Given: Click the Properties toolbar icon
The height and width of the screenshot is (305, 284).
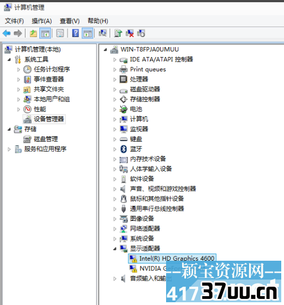Looking at the screenshot, I should click(60, 33).
